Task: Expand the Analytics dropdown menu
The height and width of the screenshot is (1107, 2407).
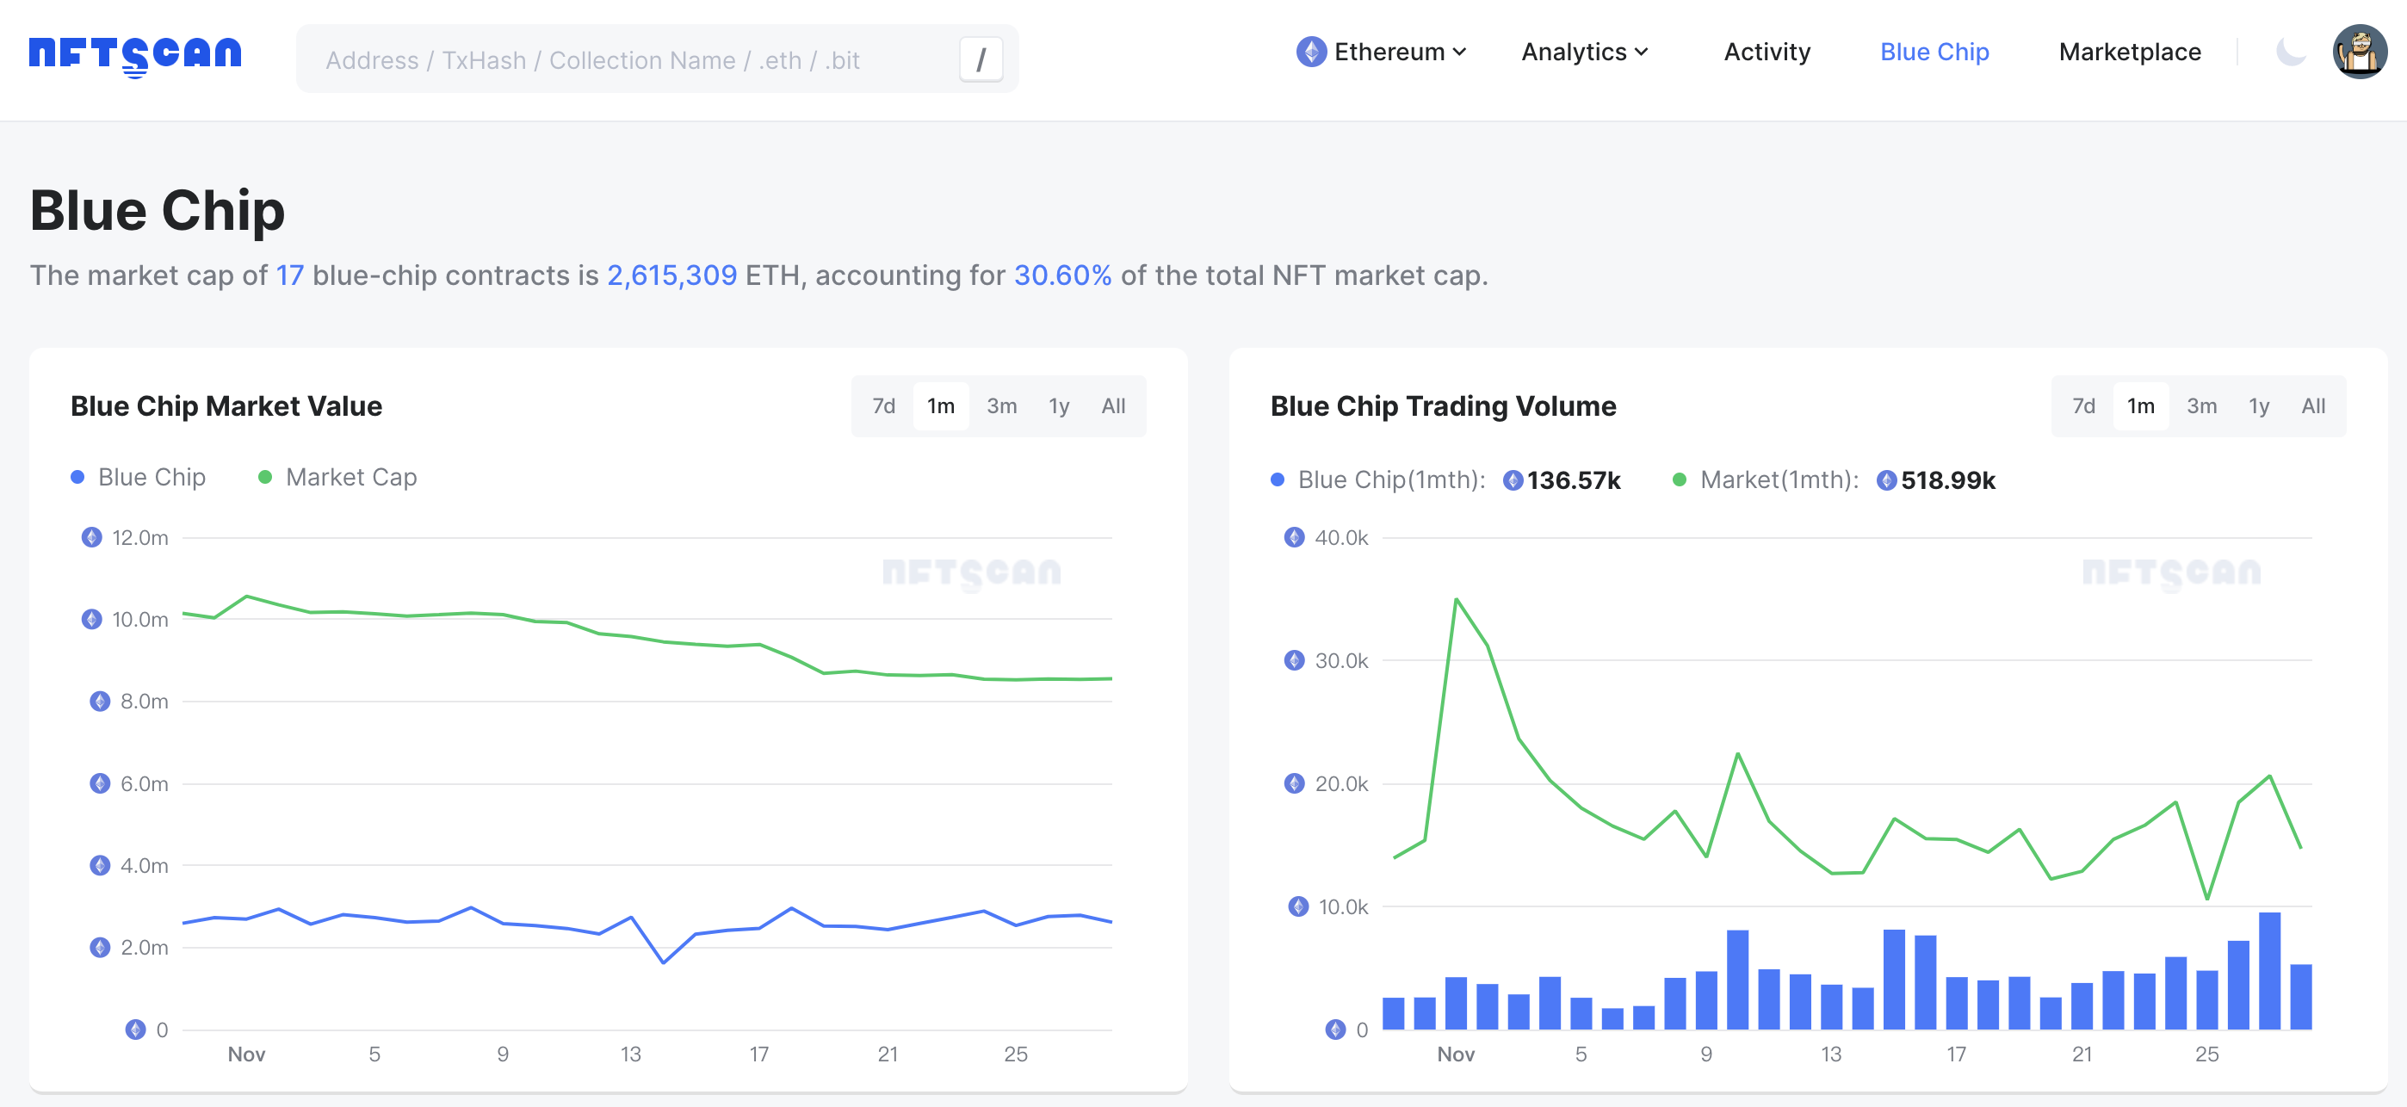Action: click(1583, 53)
